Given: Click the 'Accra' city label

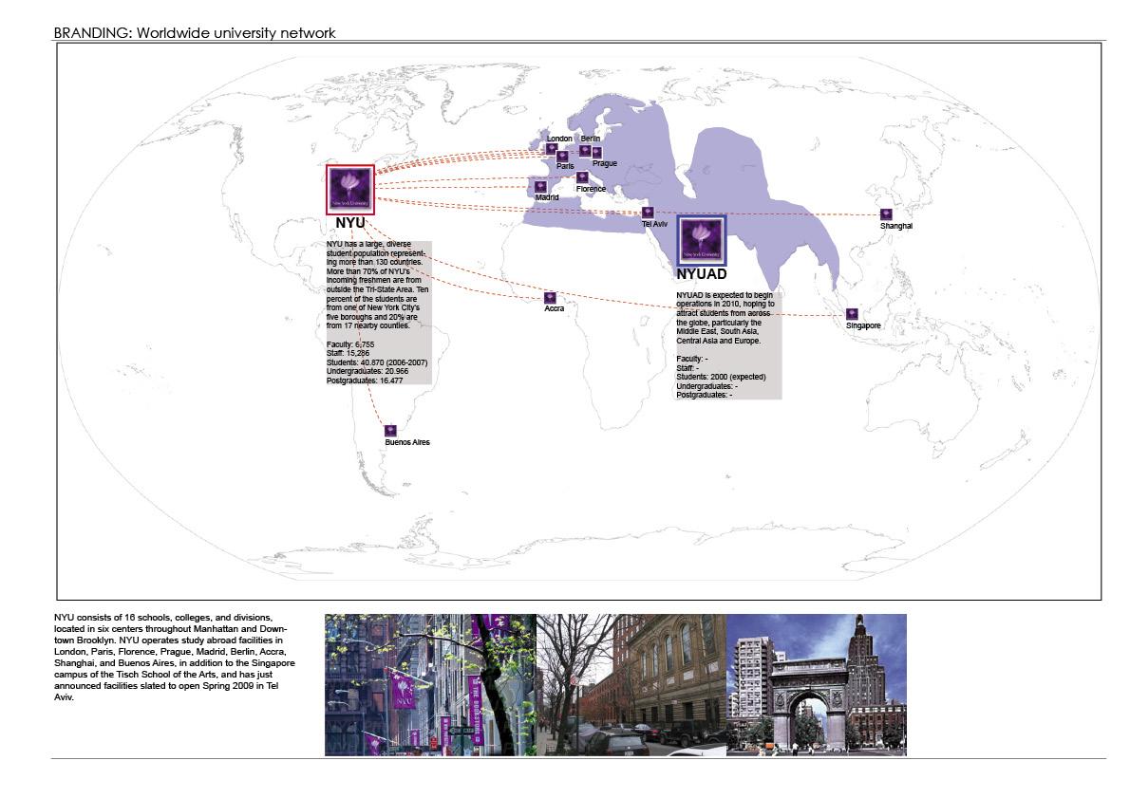Looking at the screenshot, I should 555,308.
